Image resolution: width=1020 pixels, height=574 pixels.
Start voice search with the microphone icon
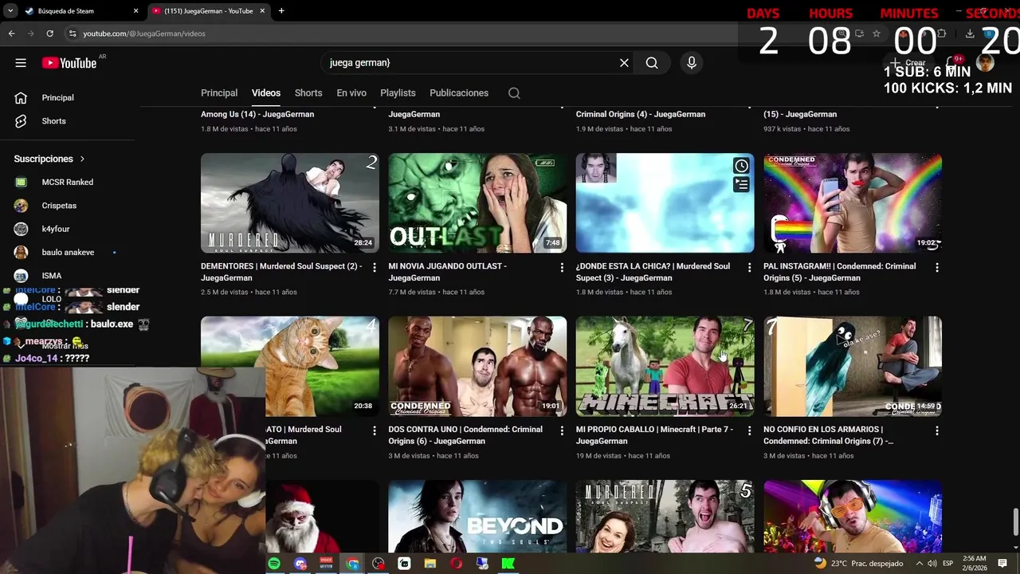click(691, 63)
